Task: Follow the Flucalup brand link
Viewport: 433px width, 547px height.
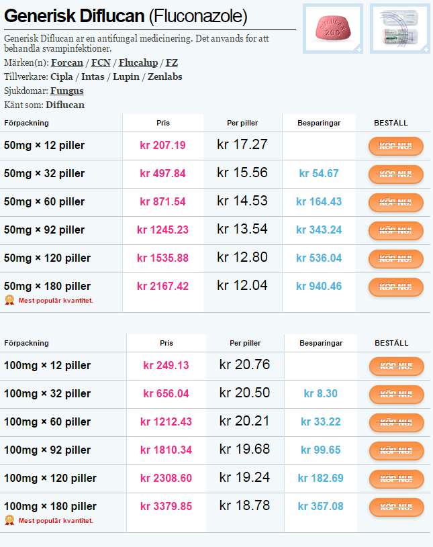Action: [138, 63]
